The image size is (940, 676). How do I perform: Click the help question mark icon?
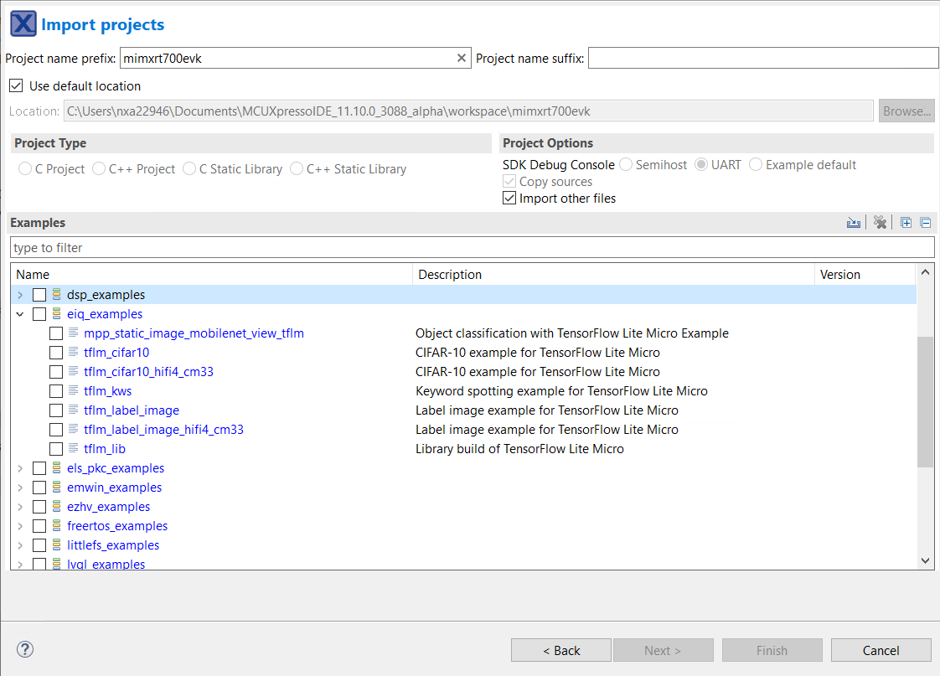point(25,650)
